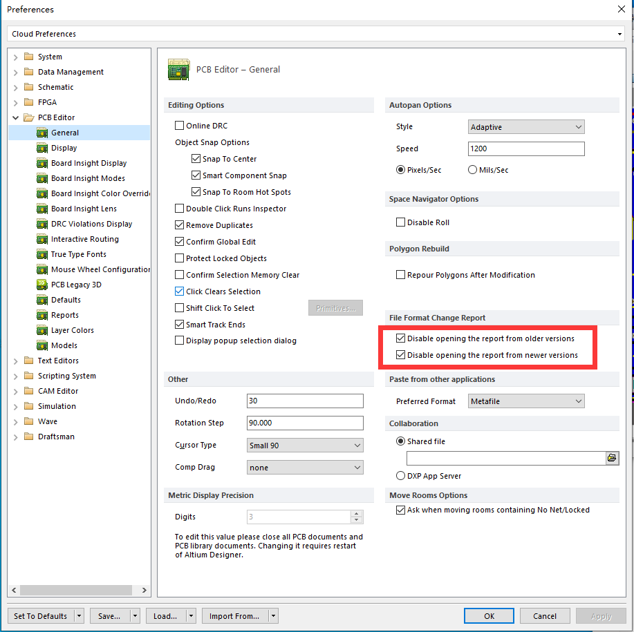This screenshot has height=632, width=634.
Task: Click the Schematic folder icon
Action: (x=29, y=87)
